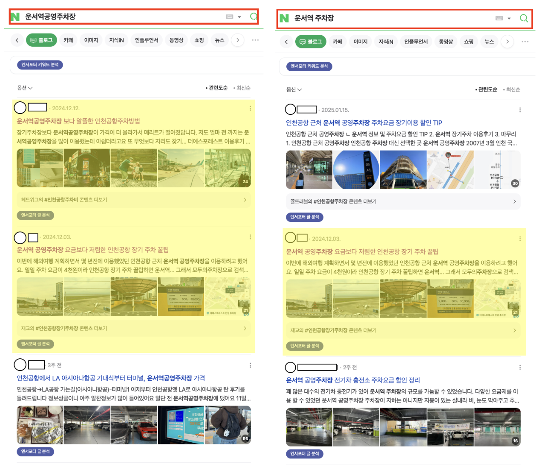
Task: Expand right 재교의 #인천공항장기주차장 콘텐츠 더보기
Action: click(x=403, y=330)
